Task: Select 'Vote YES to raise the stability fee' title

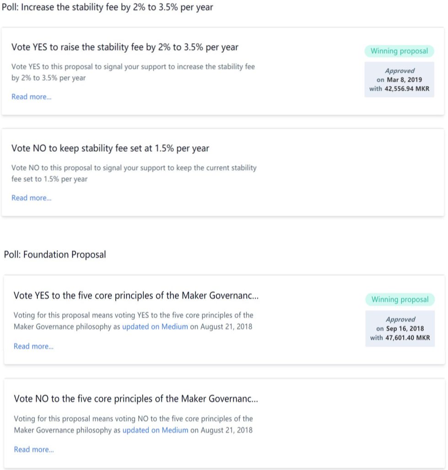Action: pyautogui.click(x=125, y=47)
